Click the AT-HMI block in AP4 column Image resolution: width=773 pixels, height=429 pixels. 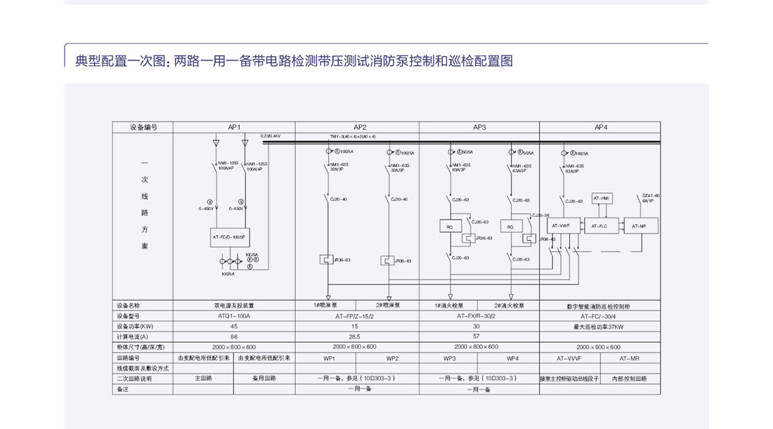click(602, 198)
